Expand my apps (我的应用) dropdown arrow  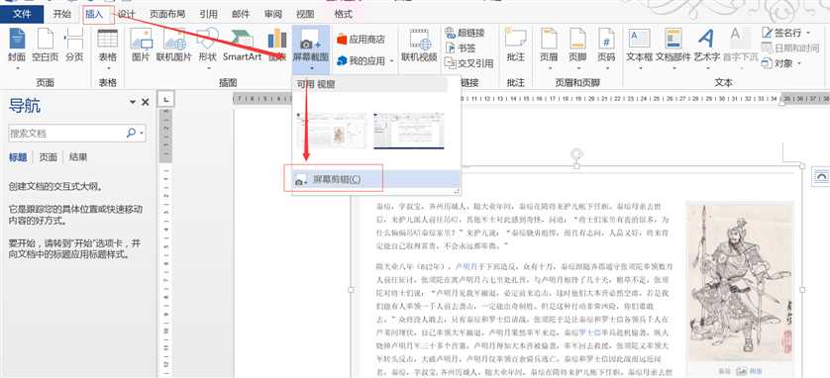point(391,61)
